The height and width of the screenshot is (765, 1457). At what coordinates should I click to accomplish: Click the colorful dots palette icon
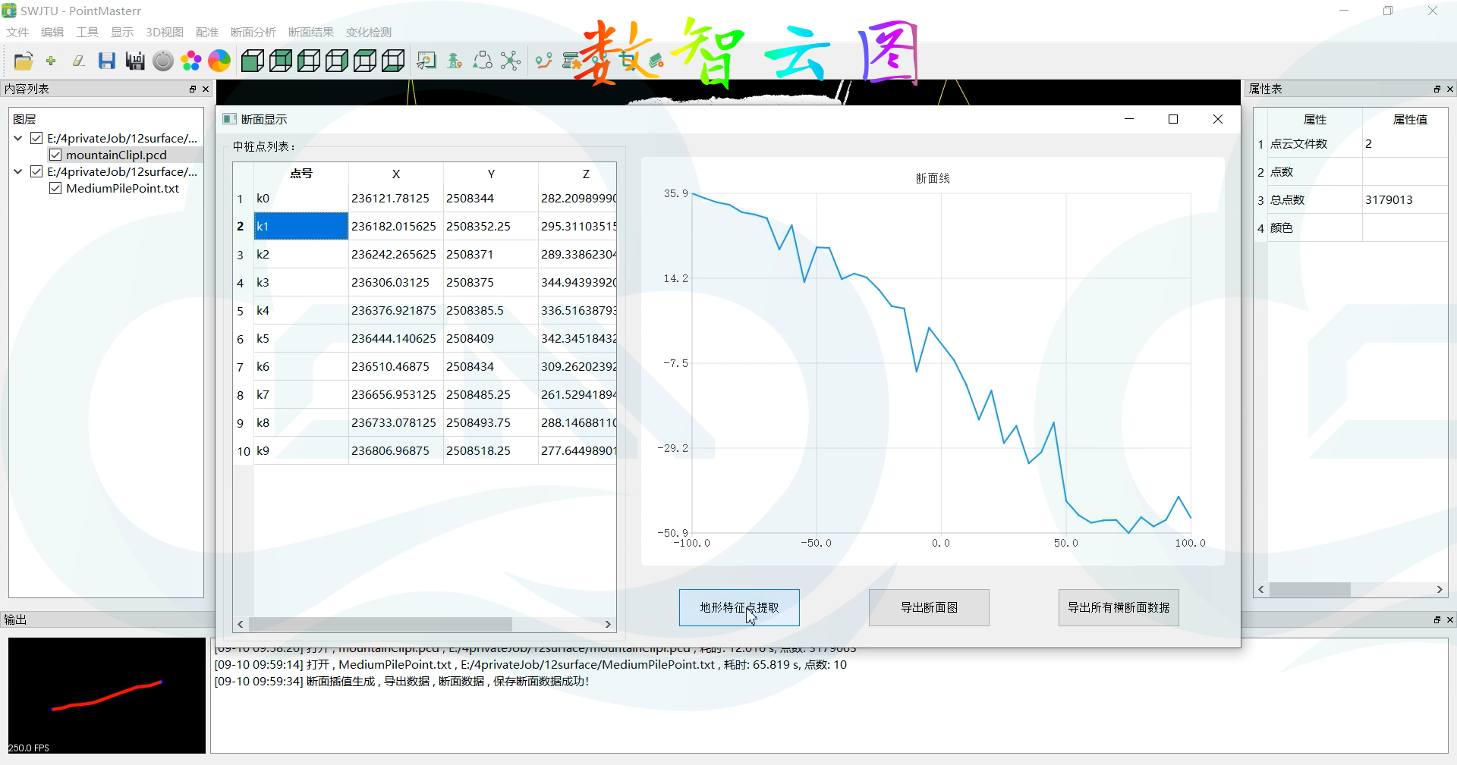[x=191, y=61]
